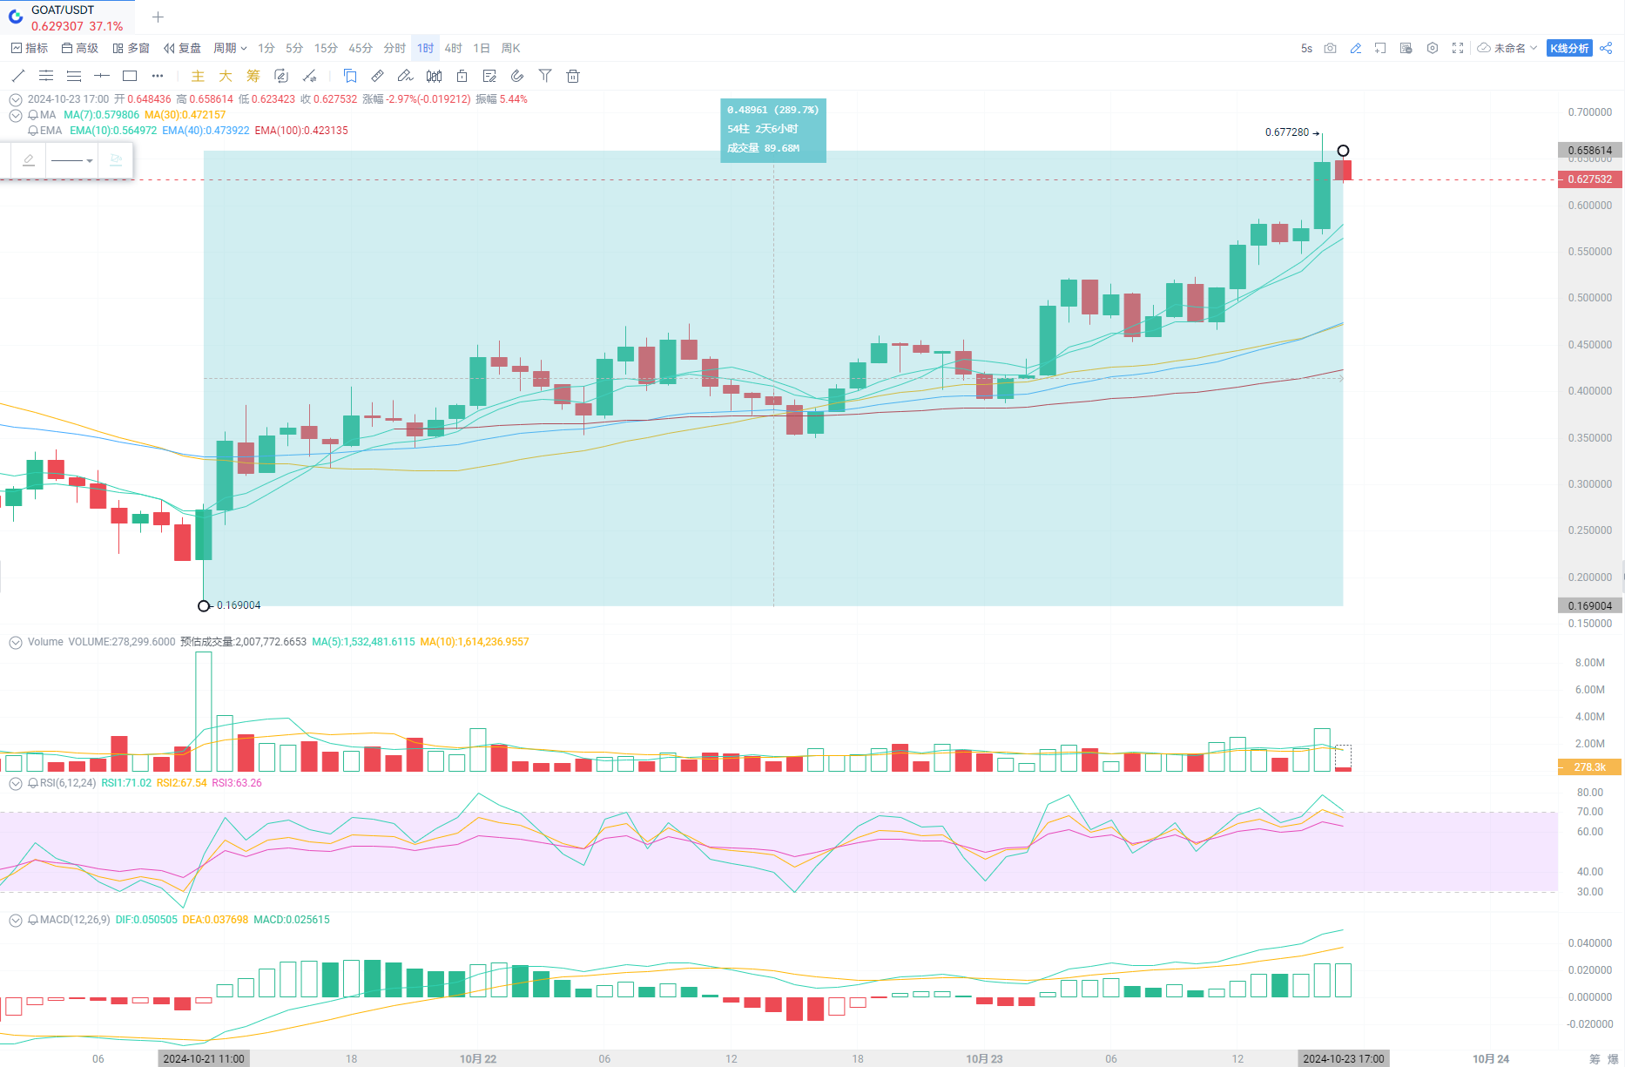Collapse the Volume indicator panel
The image size is (1625, 1067).
click(x=16, y=642)
